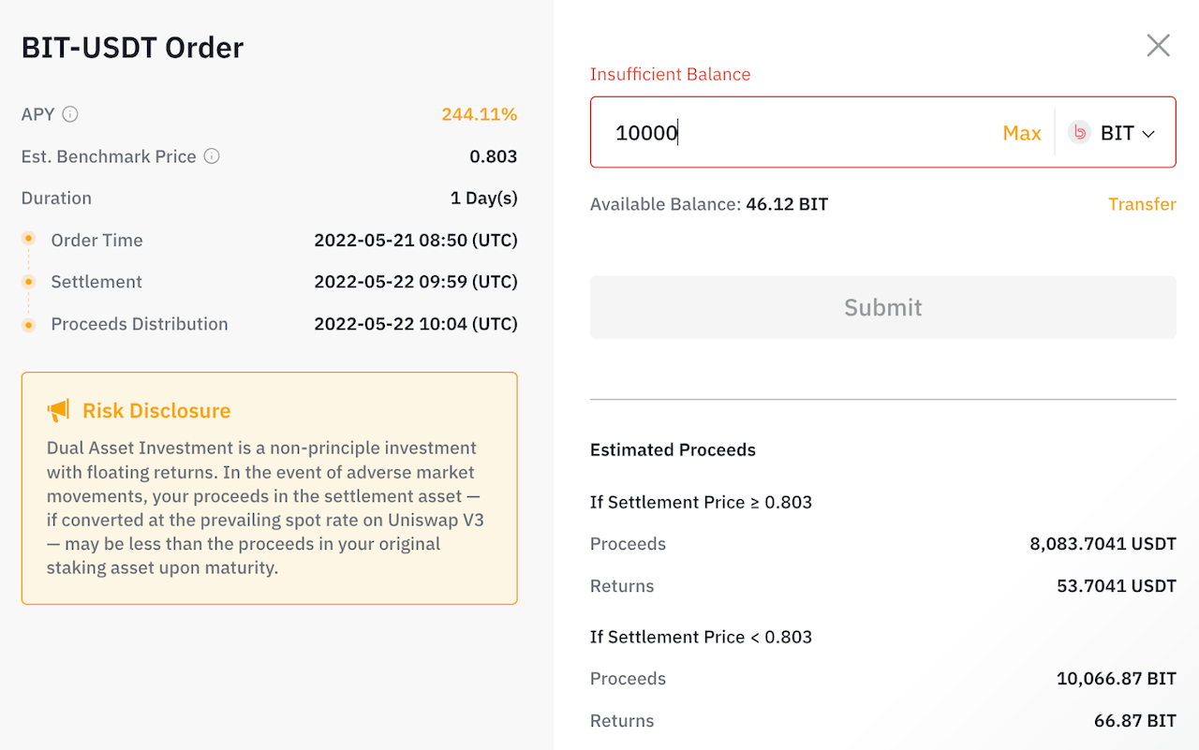Screen dimensions: 1199x750
Task: Click the Risk Disclosure megaphone icon
Action: tap(58, 410)
